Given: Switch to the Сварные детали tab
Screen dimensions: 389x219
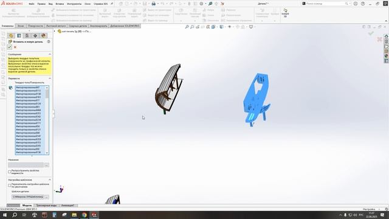Looking at the screenshot, I should pyautogui.click(x=78, y=26).
